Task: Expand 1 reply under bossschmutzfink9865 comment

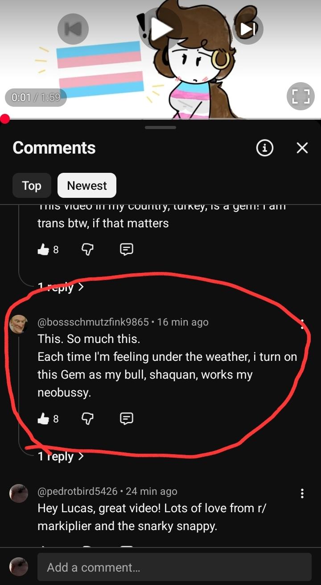Action: (x=61, y=456)
